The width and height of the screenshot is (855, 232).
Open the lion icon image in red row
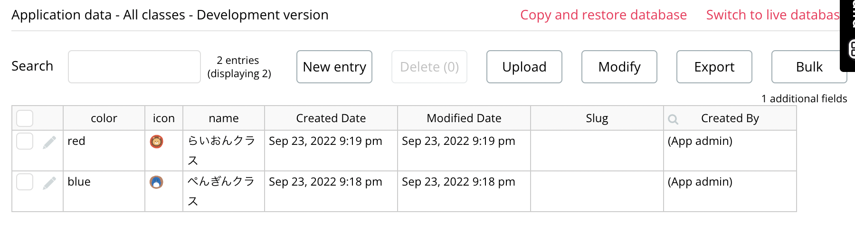[x=157, y=142]
